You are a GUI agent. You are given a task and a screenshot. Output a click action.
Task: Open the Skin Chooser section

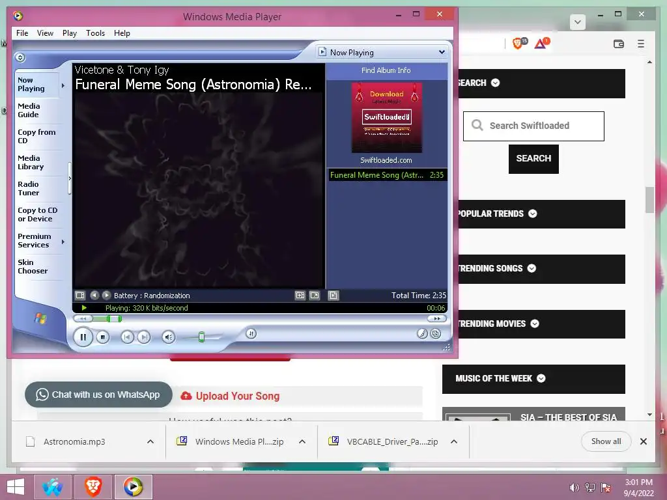37,266
